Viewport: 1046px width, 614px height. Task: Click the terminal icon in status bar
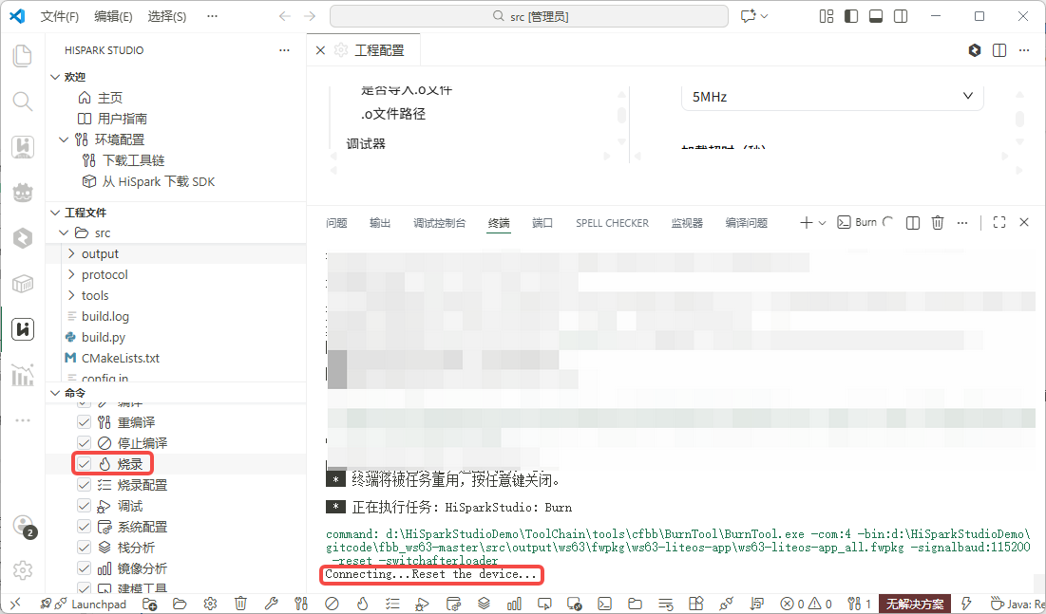[x=604, y=604]
